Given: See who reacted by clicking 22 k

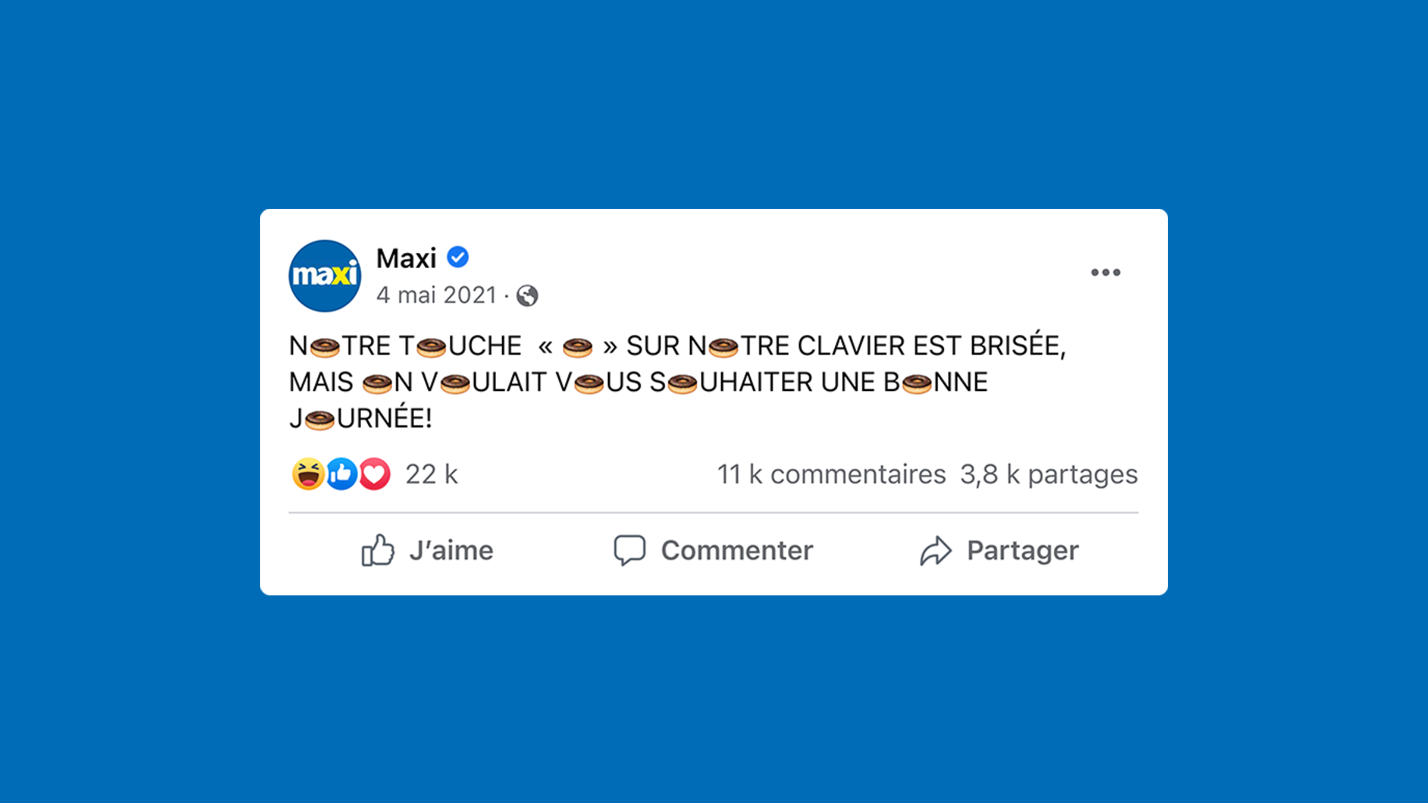Looking at the screenshot, I should click(x=431, y=473).
